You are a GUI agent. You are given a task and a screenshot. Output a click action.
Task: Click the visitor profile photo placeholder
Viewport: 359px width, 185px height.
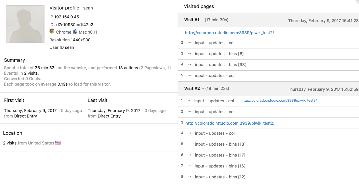coord(25,24)
